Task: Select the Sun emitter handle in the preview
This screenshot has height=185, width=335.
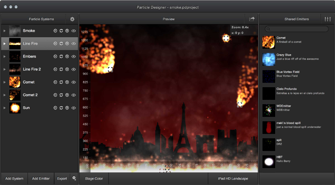Action: (x=226, y=38)
